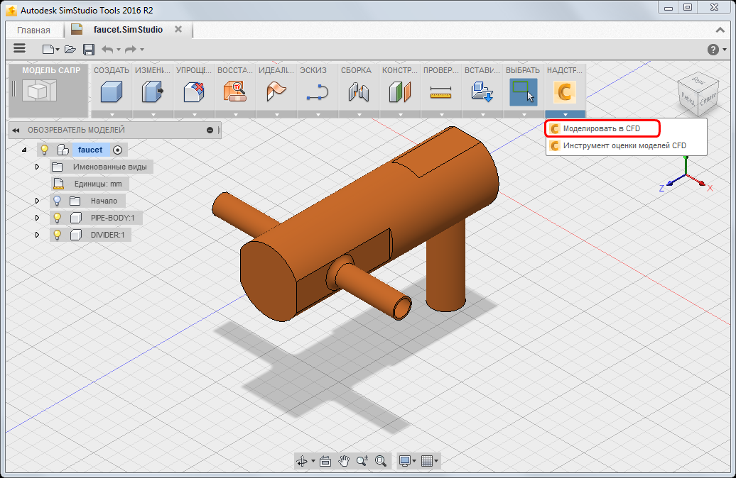
Task: Open the ЭСКИЗ panel dropdown arrow
Action: pyautogui.click(x=318, y=115)
